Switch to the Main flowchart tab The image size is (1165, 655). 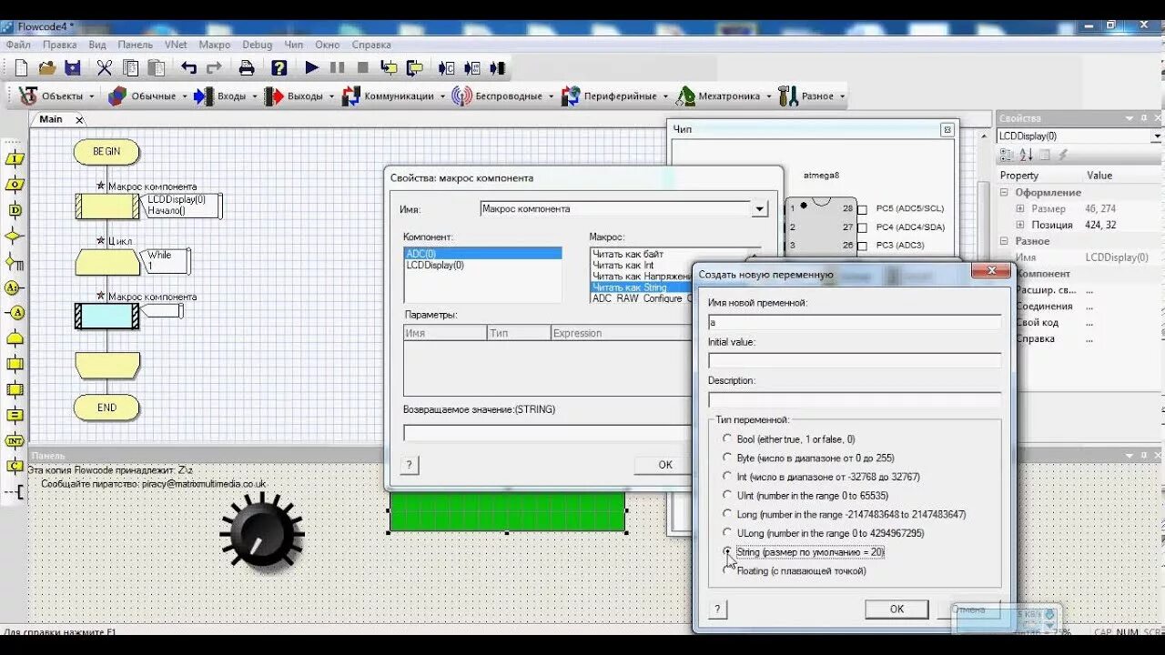tap(51, 119)
